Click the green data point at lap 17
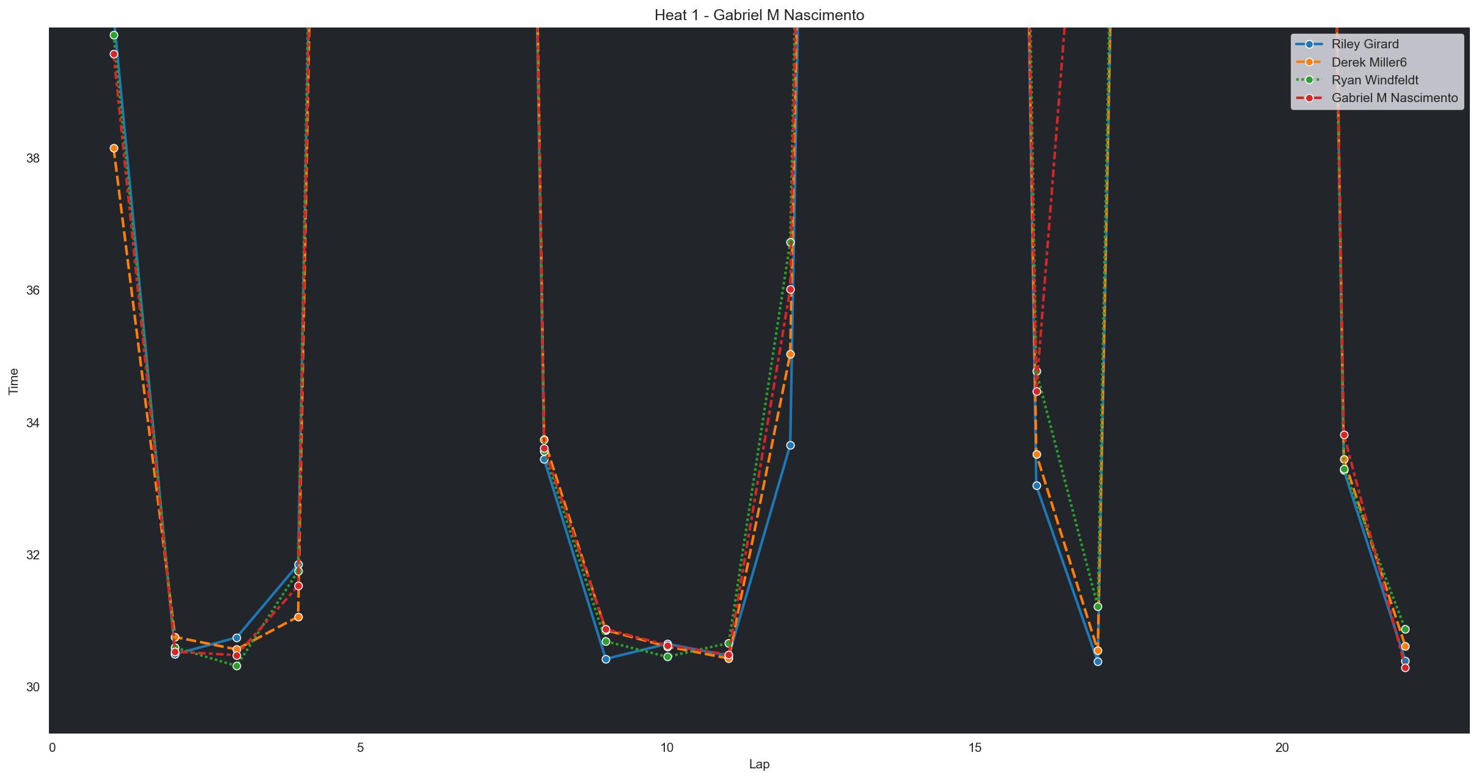This screenshot has height=780, width=1479. [x=1098, y=606]
